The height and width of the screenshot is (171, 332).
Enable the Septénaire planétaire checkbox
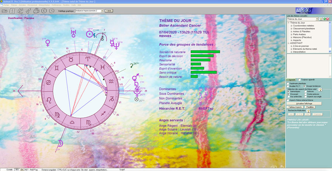(288, 83)
